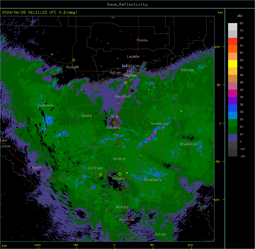Click the HighRiver label
Viewport: 255px width, 249px height.
127,220
